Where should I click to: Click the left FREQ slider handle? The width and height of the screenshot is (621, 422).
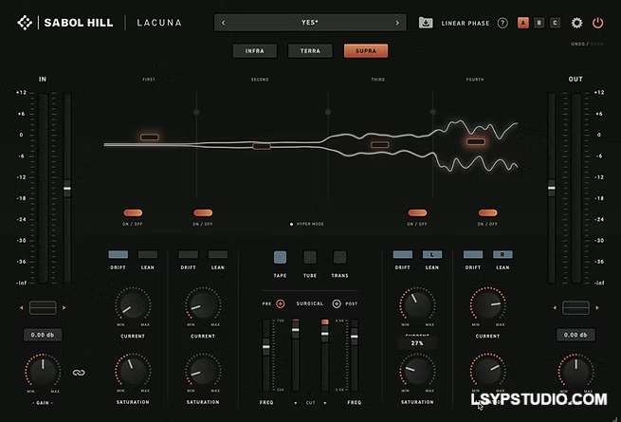(266, 347)
